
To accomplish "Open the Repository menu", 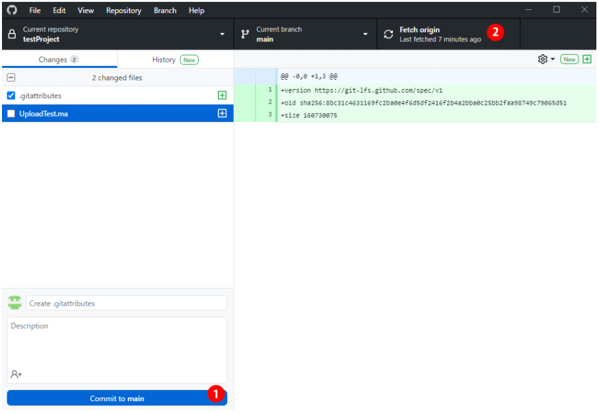I will 124,11.
